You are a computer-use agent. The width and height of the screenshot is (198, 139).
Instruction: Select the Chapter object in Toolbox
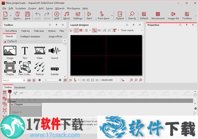10,68
